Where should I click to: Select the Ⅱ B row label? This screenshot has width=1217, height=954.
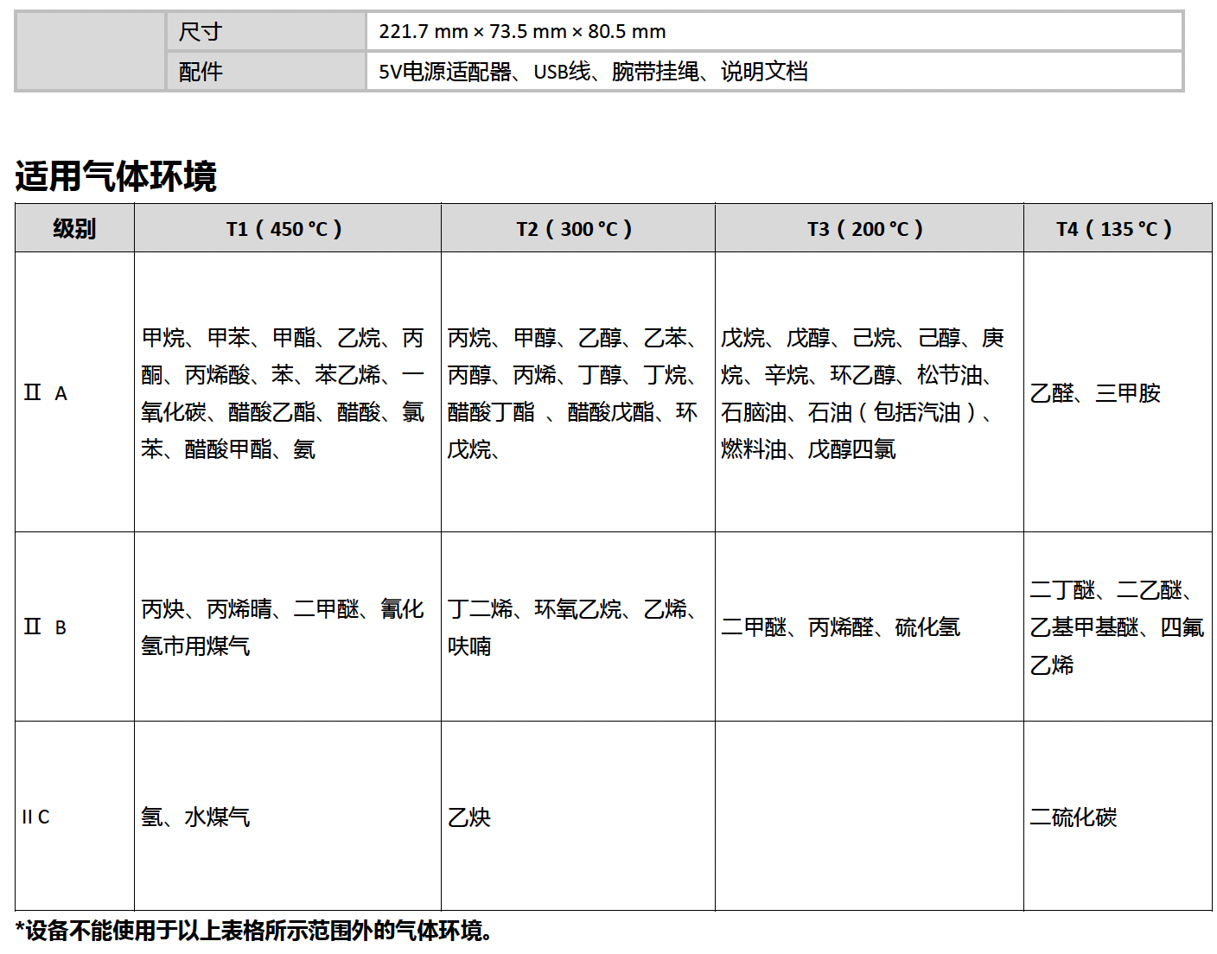[45, 627]
